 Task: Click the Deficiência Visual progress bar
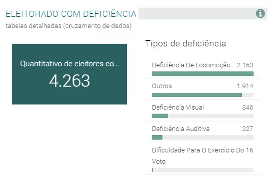tap(202, 116)
